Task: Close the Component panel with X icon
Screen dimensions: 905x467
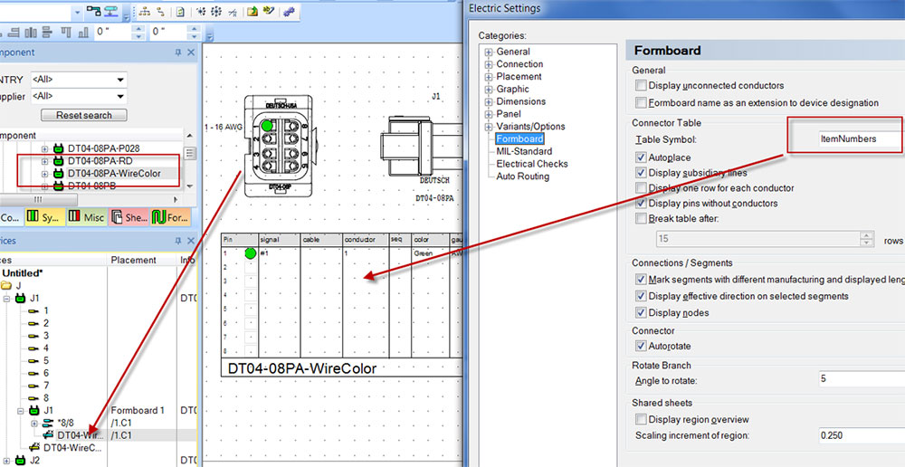Action: click(190, 53)
